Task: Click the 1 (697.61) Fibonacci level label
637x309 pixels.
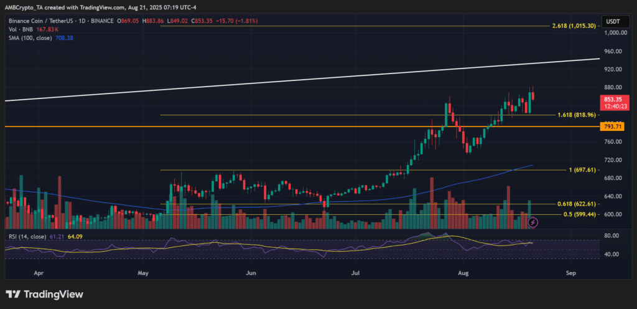Action: coord(579,170)
